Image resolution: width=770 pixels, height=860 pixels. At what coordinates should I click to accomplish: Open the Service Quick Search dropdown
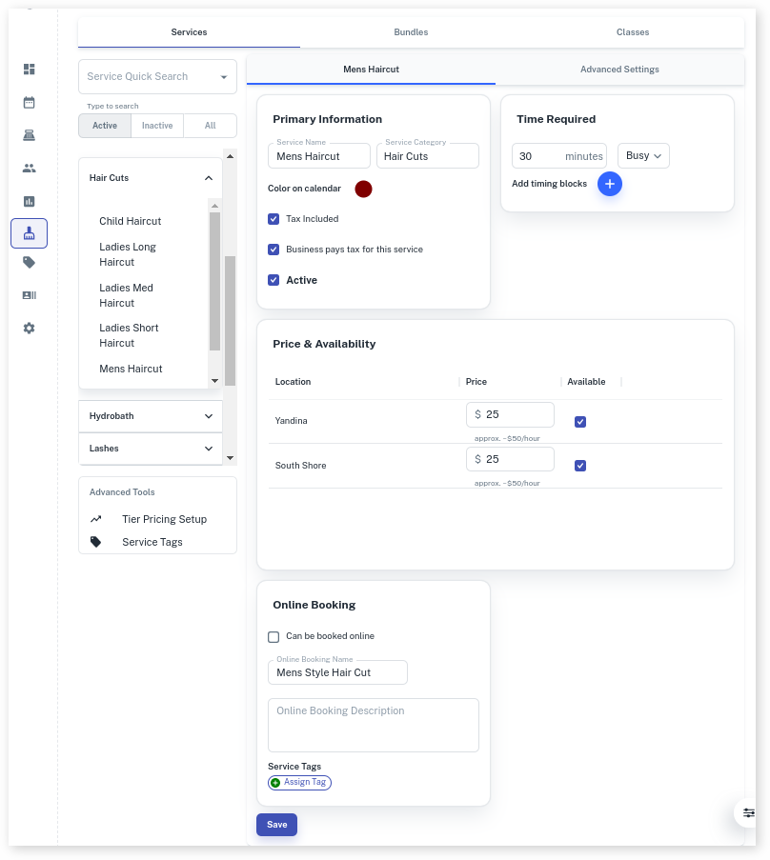coord(224,77)
